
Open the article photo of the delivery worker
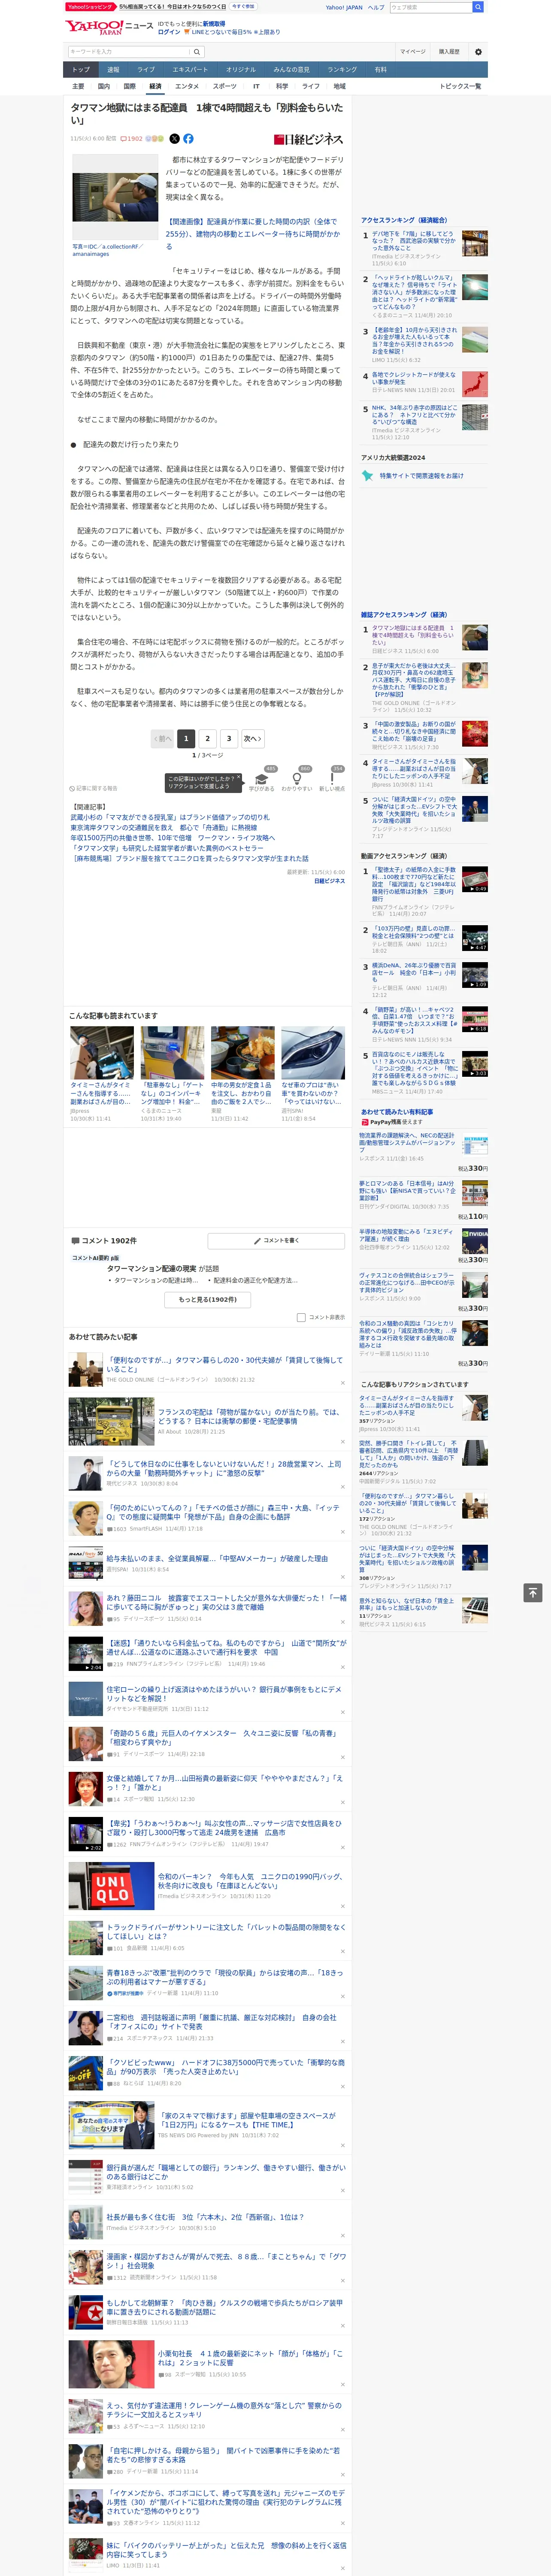coord(115,197)
